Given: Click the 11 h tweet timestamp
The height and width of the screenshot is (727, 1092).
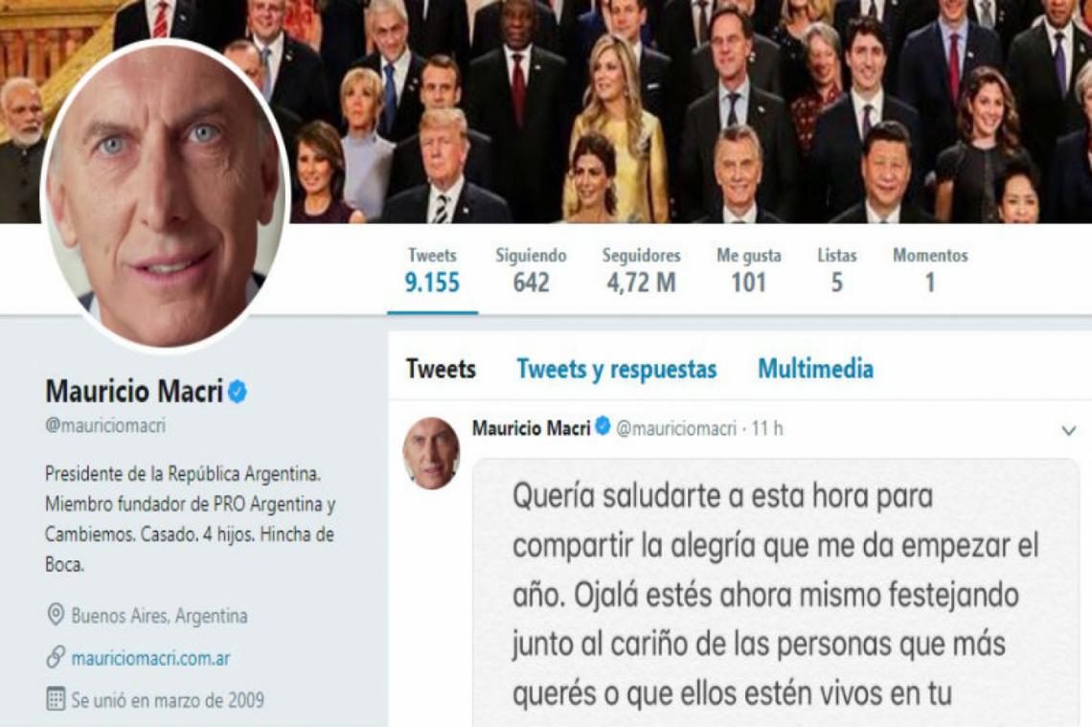Looking at the screenshot, I should [x=766, y=428].
